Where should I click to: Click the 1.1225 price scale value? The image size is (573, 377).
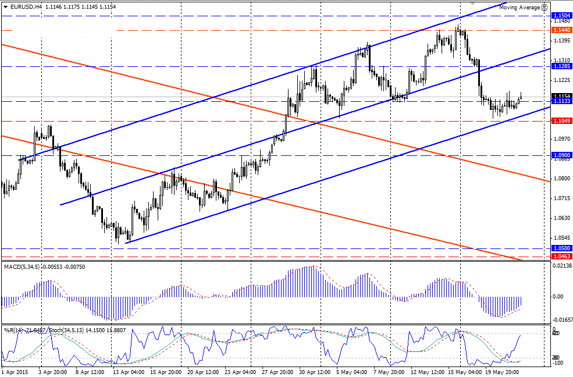pos(562,80)
